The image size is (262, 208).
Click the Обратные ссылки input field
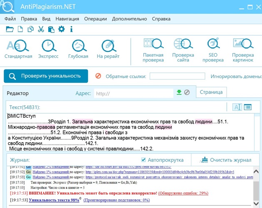pos(177,76)
